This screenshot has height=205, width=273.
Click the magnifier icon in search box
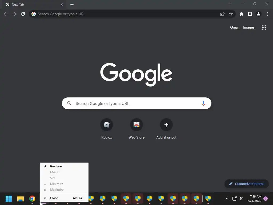click(x=69, y=103)
